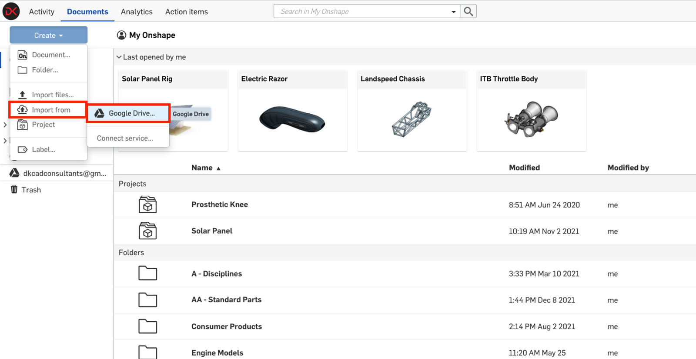Image resolution: width=696 pixels, height=359 pixels.
Task: Click the search magnifier icon
Action: click(x=468, y=11)
